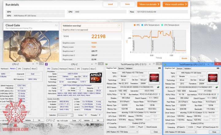Image resolution: width=221 pixels, height=135 pixels.
Task: Click BIOS save chip icon in right GPU-Z window
Action: [x=217, y=87]
